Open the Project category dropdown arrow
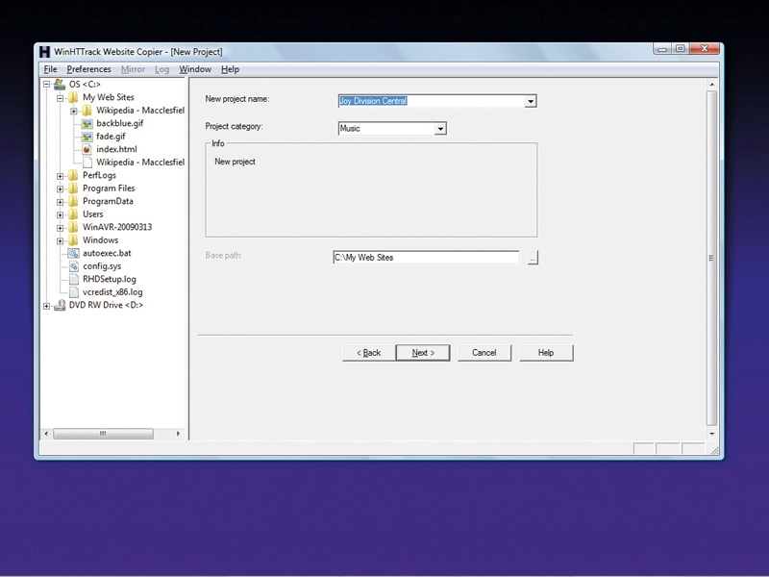The height and width of the screenshot is (577, 769). (440, 129)
